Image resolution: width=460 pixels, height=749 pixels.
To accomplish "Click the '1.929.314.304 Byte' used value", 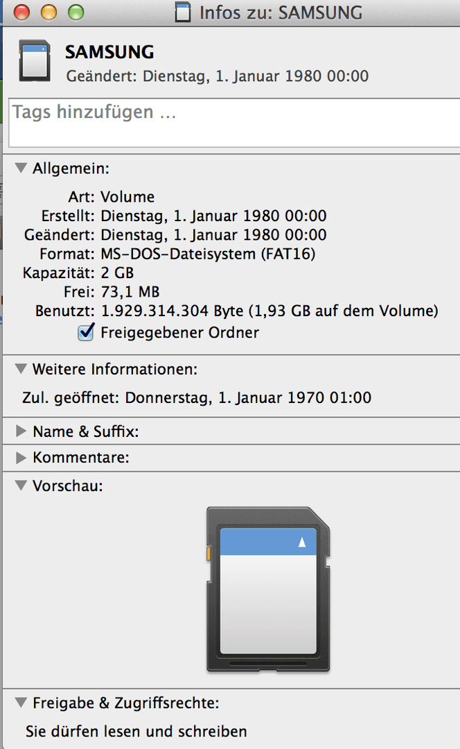I will [172, 311].
